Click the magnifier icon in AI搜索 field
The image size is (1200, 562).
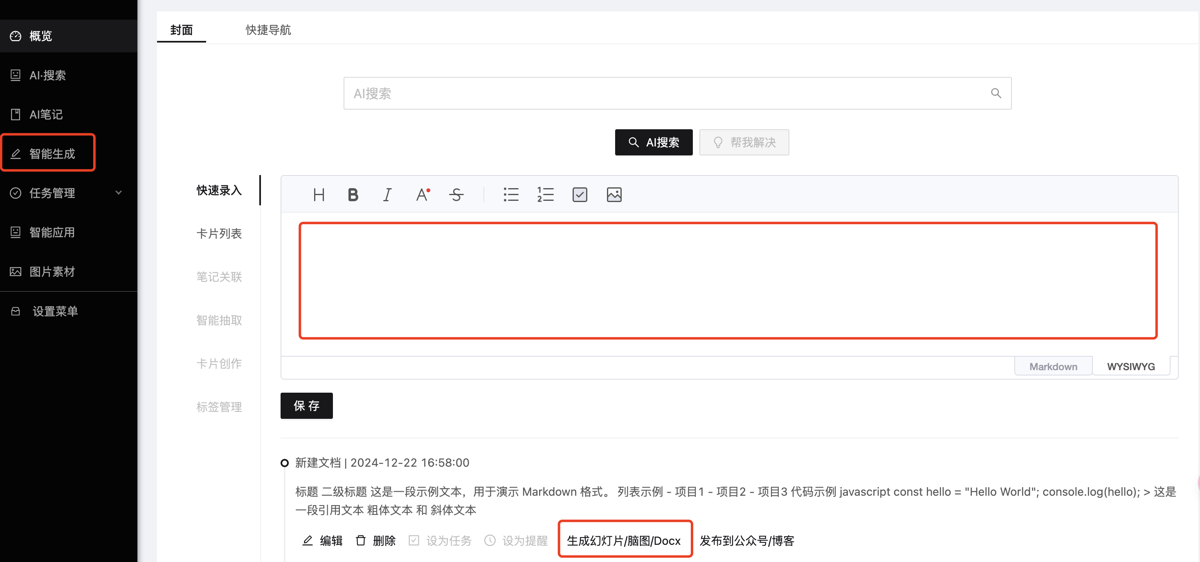[996, 93]
